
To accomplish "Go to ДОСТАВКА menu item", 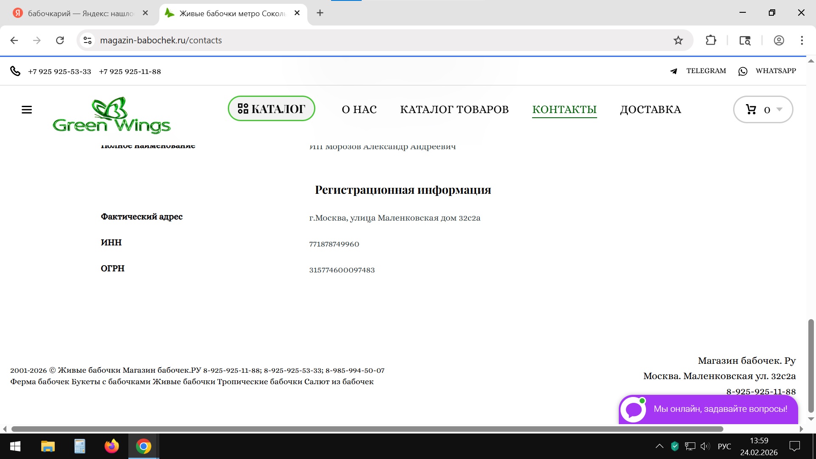I will click(x=650, y=110).
